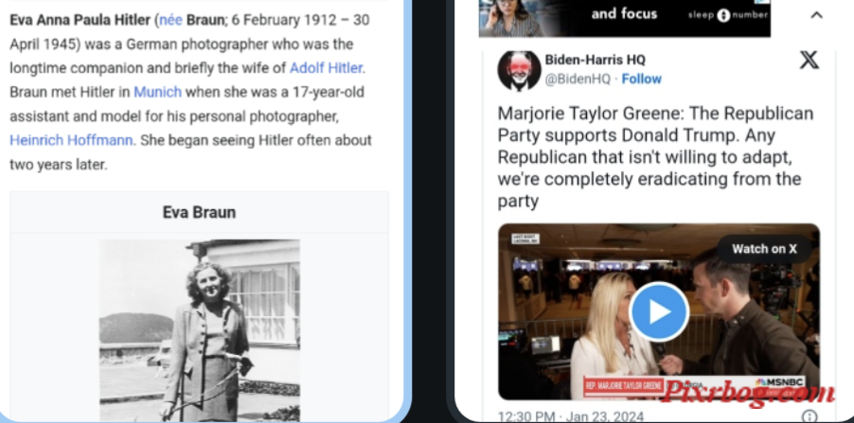
Task: Click the Marjorie Taylor Greene tweet text
Action: (x=655, y=157)
